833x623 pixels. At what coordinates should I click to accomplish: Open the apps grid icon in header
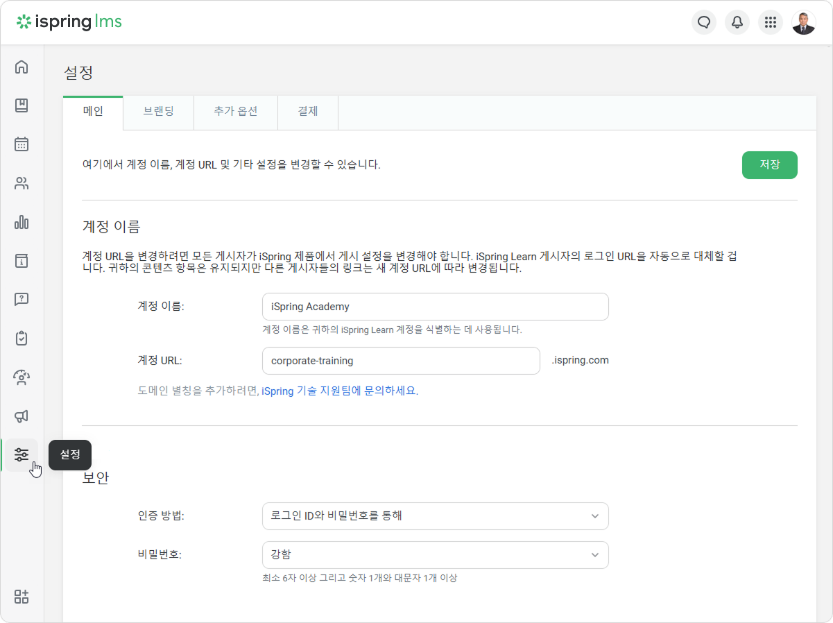[x=771, y=22]
